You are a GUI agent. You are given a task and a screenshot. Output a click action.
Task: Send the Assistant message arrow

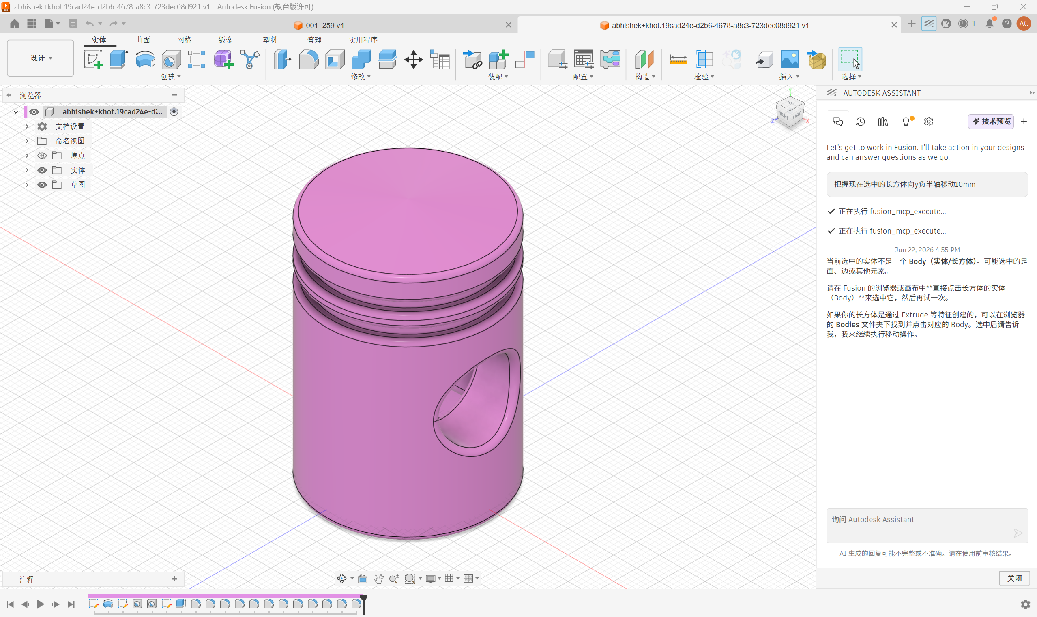pos(1018,533)
